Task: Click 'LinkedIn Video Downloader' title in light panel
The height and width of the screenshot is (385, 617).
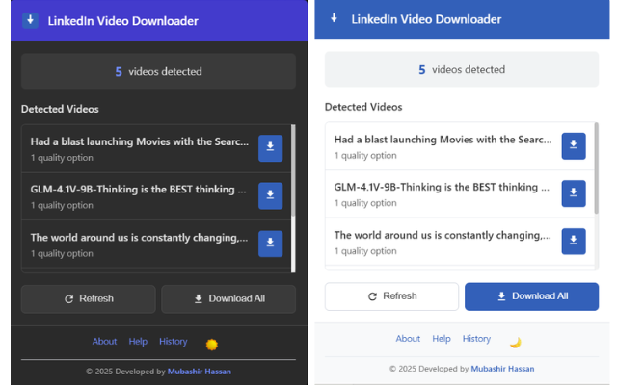Action: coord(426,19)
